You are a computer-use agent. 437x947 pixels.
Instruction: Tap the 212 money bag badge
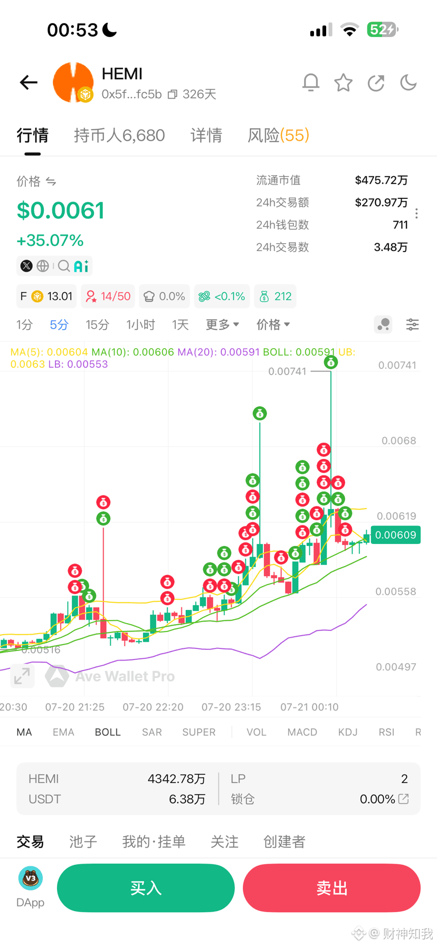[275, 296]
